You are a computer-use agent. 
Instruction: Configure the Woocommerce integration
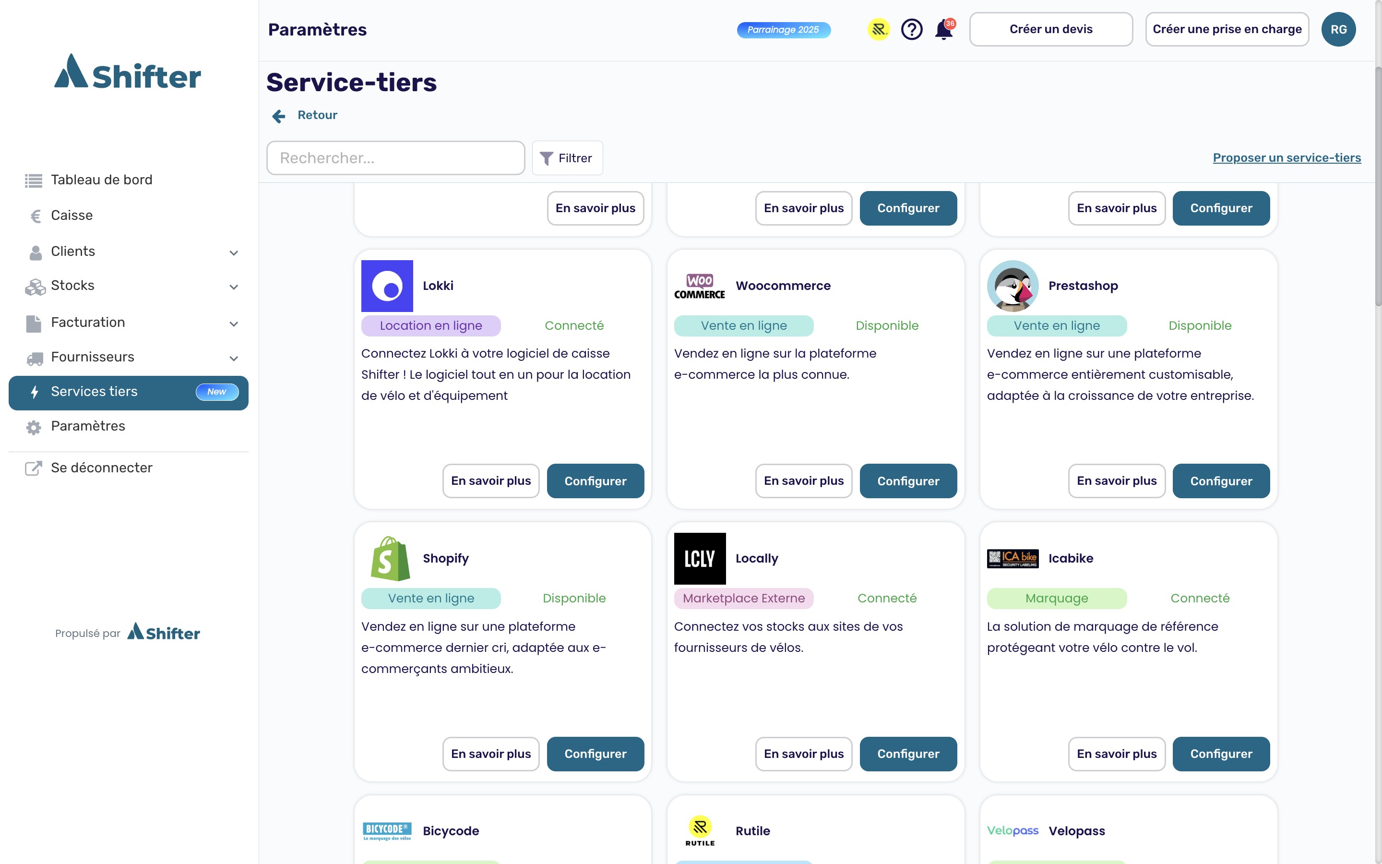[907, 480]
